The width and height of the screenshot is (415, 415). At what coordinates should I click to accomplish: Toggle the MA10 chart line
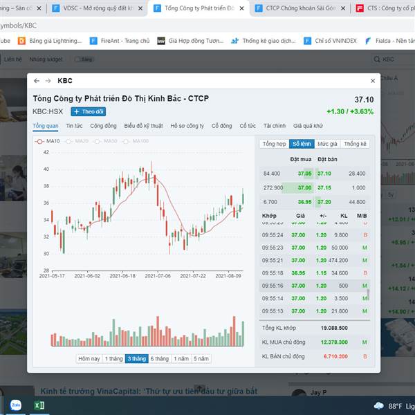point(48,141)
